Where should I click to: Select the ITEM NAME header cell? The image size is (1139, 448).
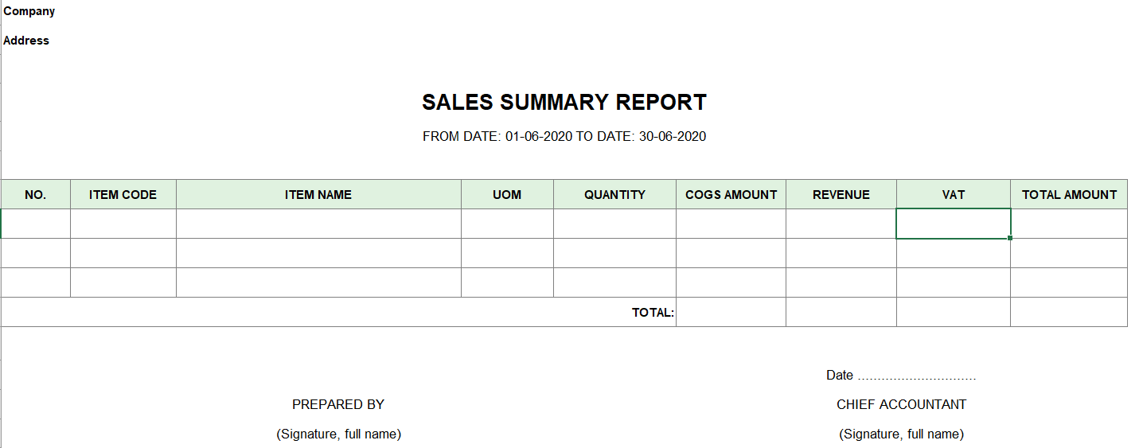pos(318,194)
